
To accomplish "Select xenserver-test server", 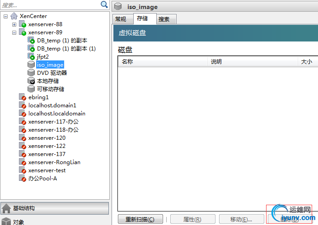I will pyautogui.click(x=47, y=170).
